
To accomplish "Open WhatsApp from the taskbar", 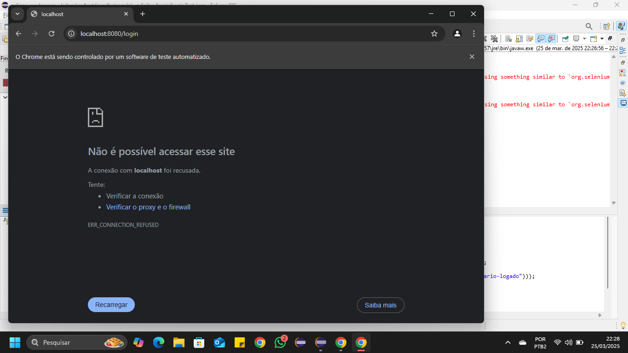I will [280, 342].
